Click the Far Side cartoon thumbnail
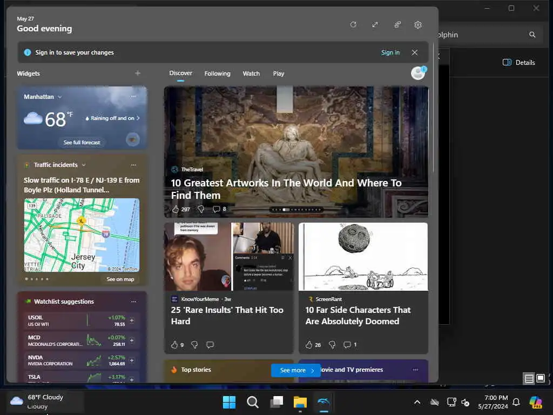553x415 pixels. pos(363,257)
